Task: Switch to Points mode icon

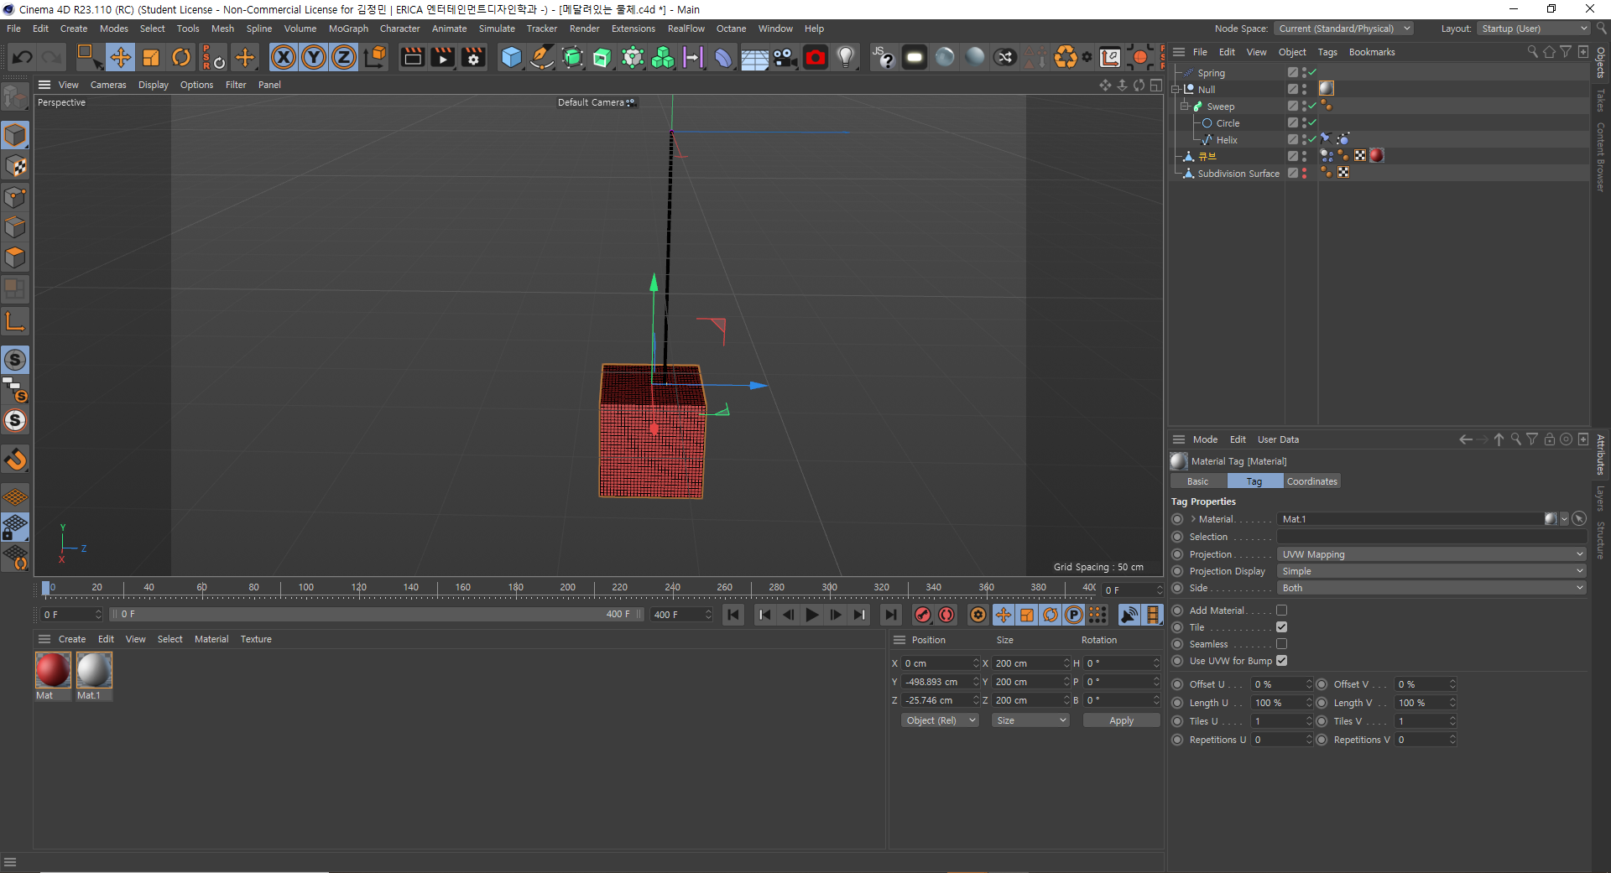Action: (15, 197)
